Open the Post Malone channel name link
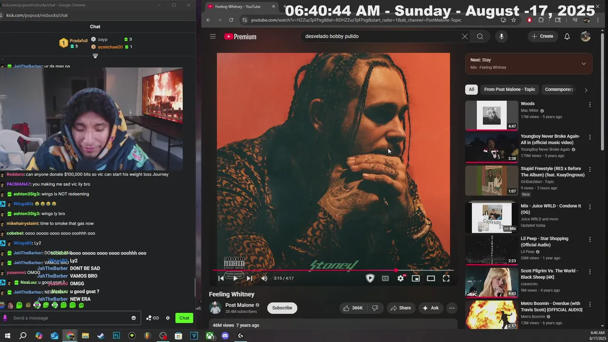The image size is (608, 342). tap(239, 305)
